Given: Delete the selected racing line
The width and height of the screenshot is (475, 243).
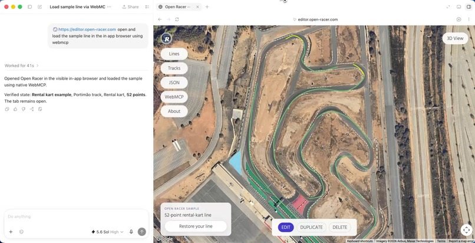Looking at the screenshot, I should pos(340,228).
